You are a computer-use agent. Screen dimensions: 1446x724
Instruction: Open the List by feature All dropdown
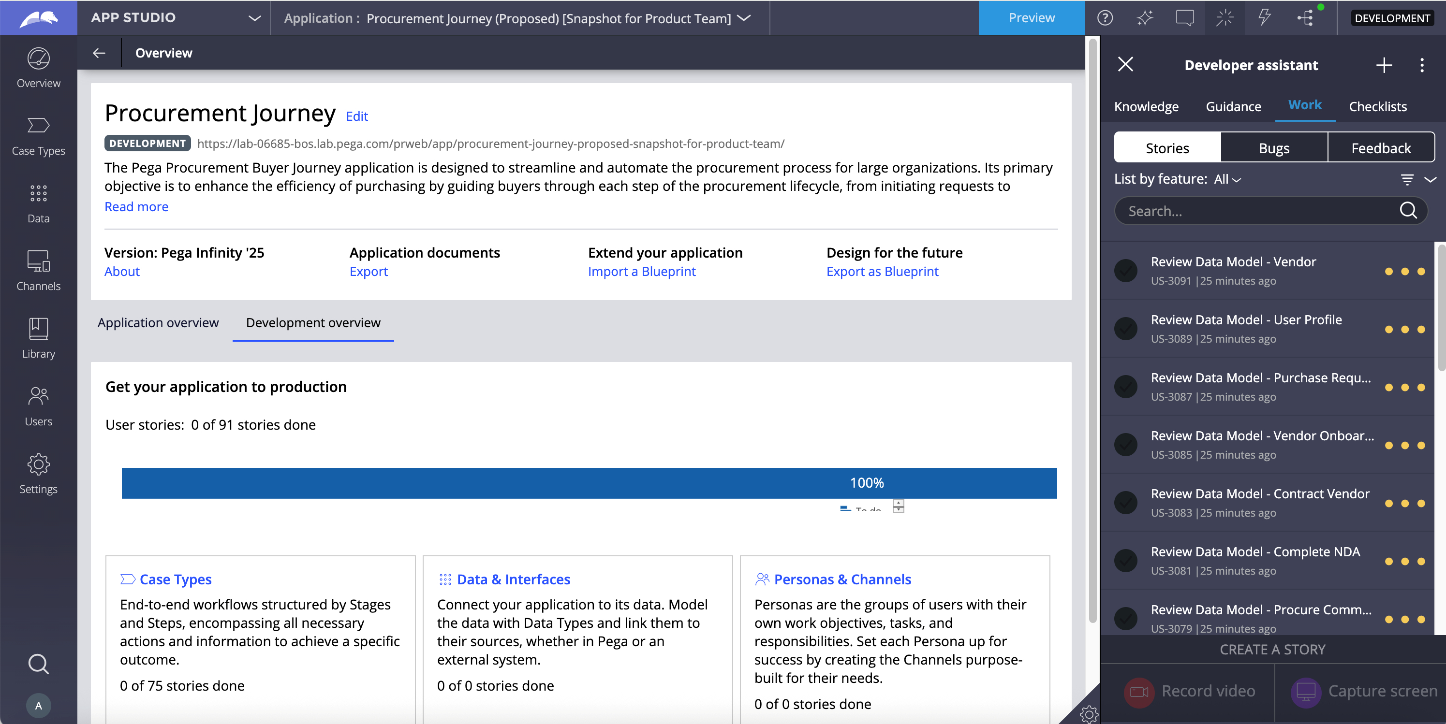tap(1227, 179)
